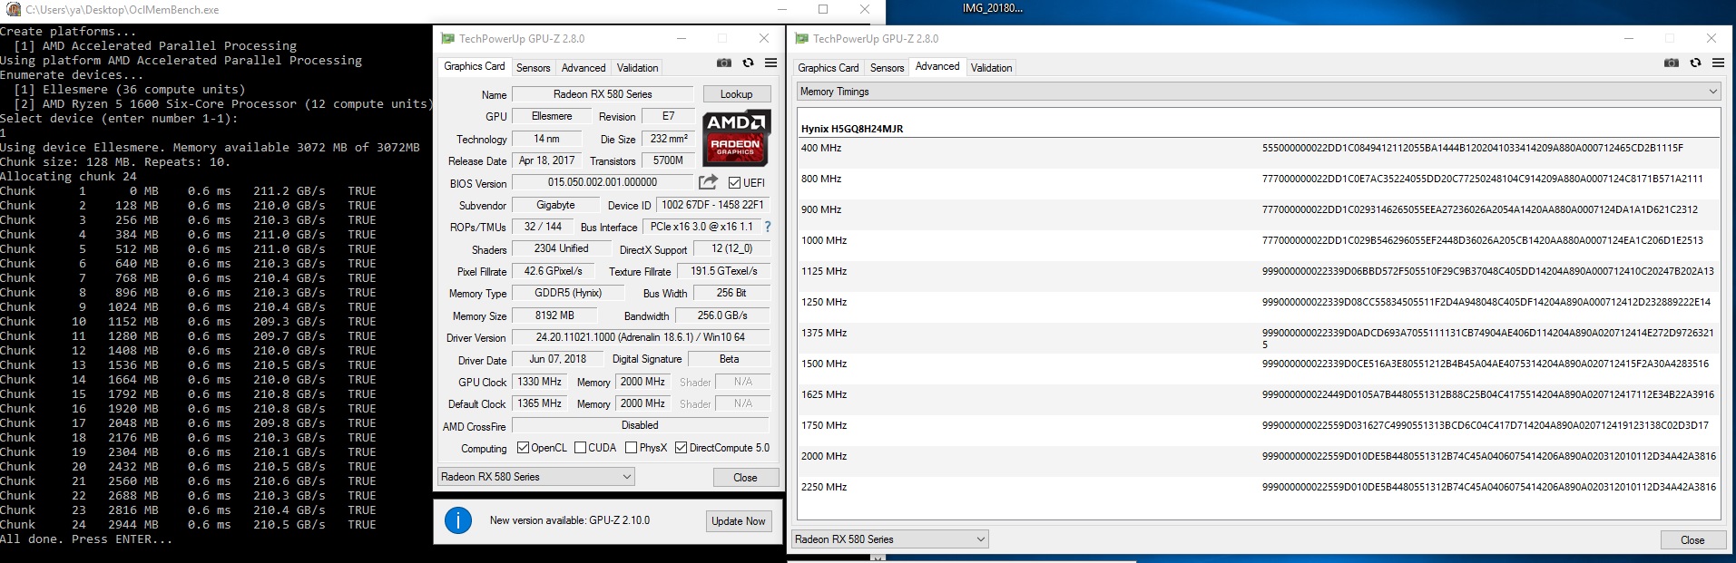This screenshot has width=1736, height=563.
Task: Click the blue info icon for new version
Action: coord(458,520)
